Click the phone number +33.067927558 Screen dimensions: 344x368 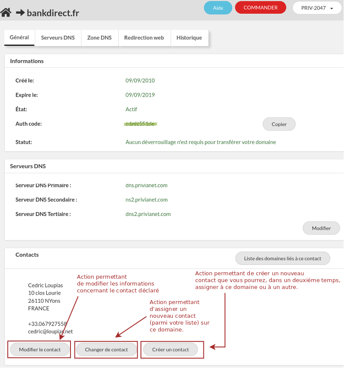[x=47, y=324]
